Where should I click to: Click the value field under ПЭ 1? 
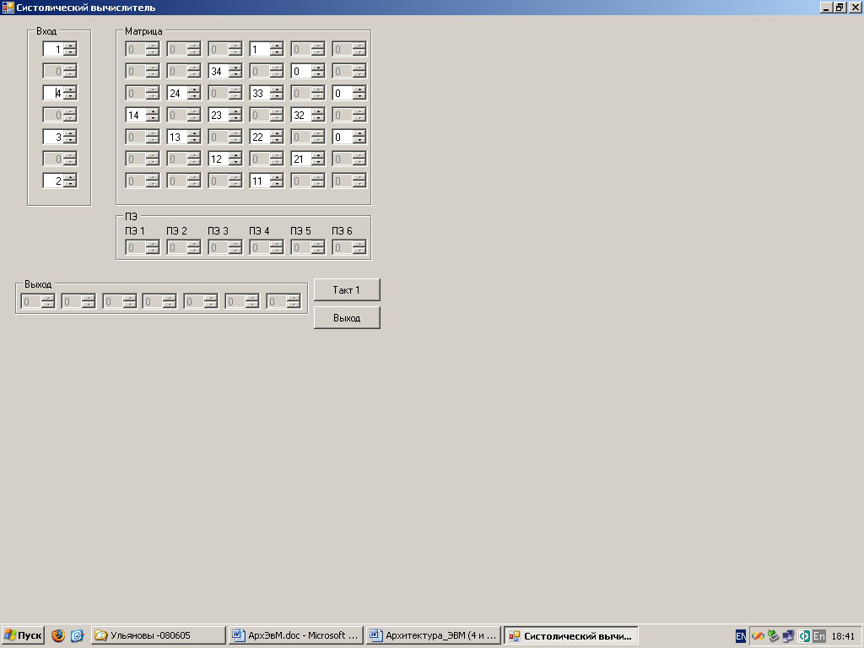[142, 247]
